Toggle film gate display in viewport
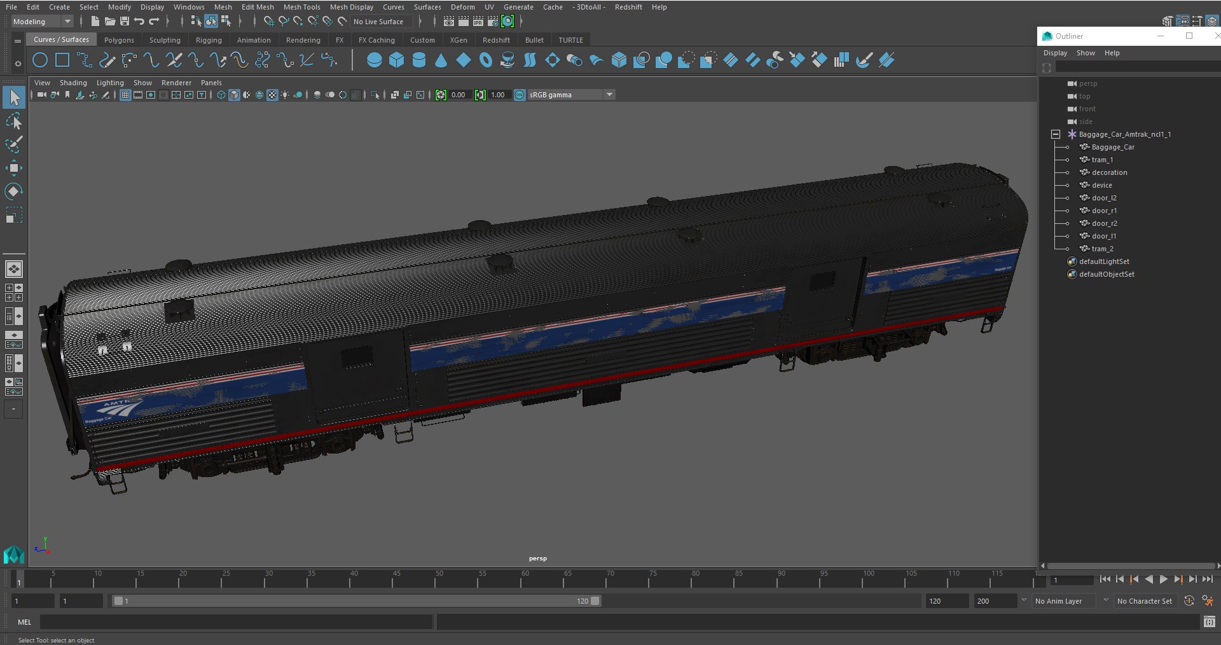 138,95
